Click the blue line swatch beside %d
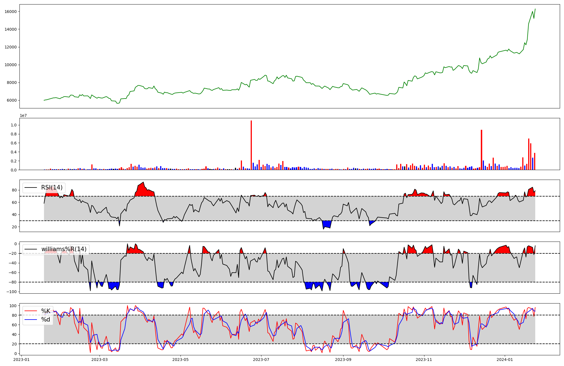Image resolution: width=564 pixels, height=366 pixels. pos(31,320)
